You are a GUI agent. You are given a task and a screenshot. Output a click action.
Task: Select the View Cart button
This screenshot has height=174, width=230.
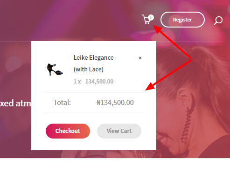[119, 131]
